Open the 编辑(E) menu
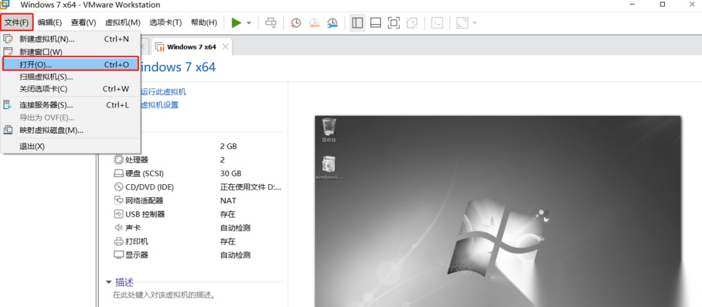Screen dimensions: 702x307 click(x=49, y=22)
